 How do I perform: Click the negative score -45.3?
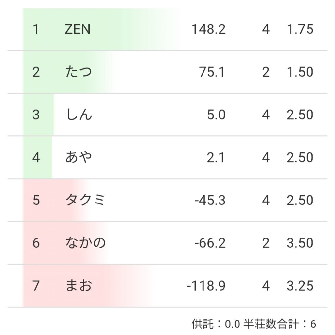[x=210, y=200]
